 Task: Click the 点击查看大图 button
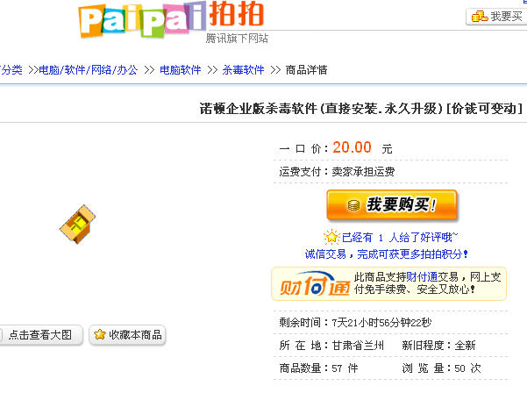[40, 335]
